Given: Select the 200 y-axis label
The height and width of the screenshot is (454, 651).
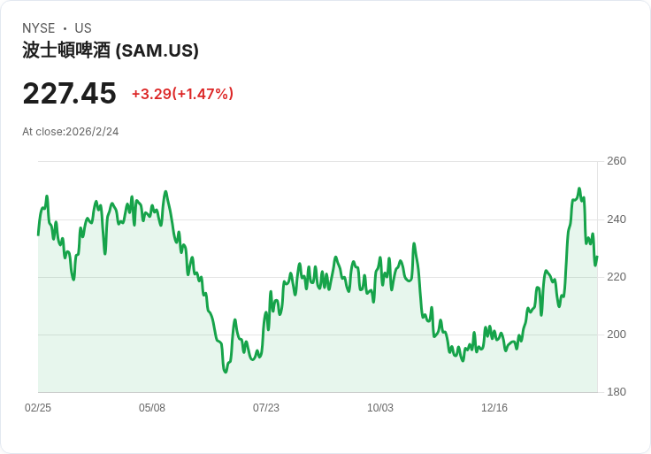Looking at the screenshot, I should [x=617, y=335].
